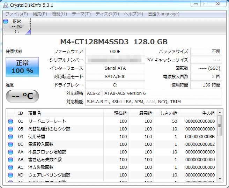Viewport: 229px width, 188px height.
Task: Click the status circle for row 01
Action: (10, 121)
